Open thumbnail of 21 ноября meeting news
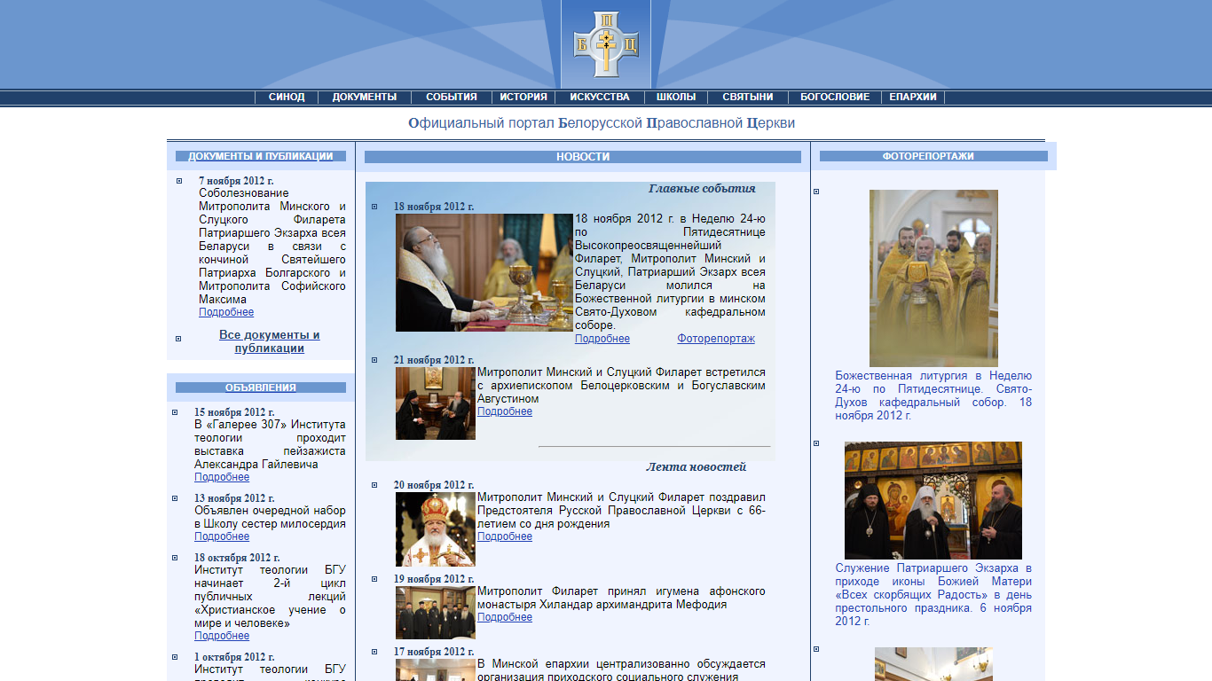 click(436, 403)
